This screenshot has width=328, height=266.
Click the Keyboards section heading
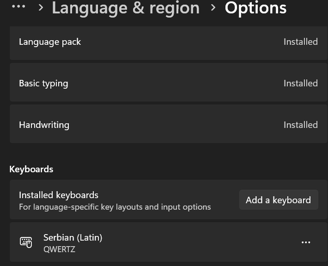click(31, 169)
